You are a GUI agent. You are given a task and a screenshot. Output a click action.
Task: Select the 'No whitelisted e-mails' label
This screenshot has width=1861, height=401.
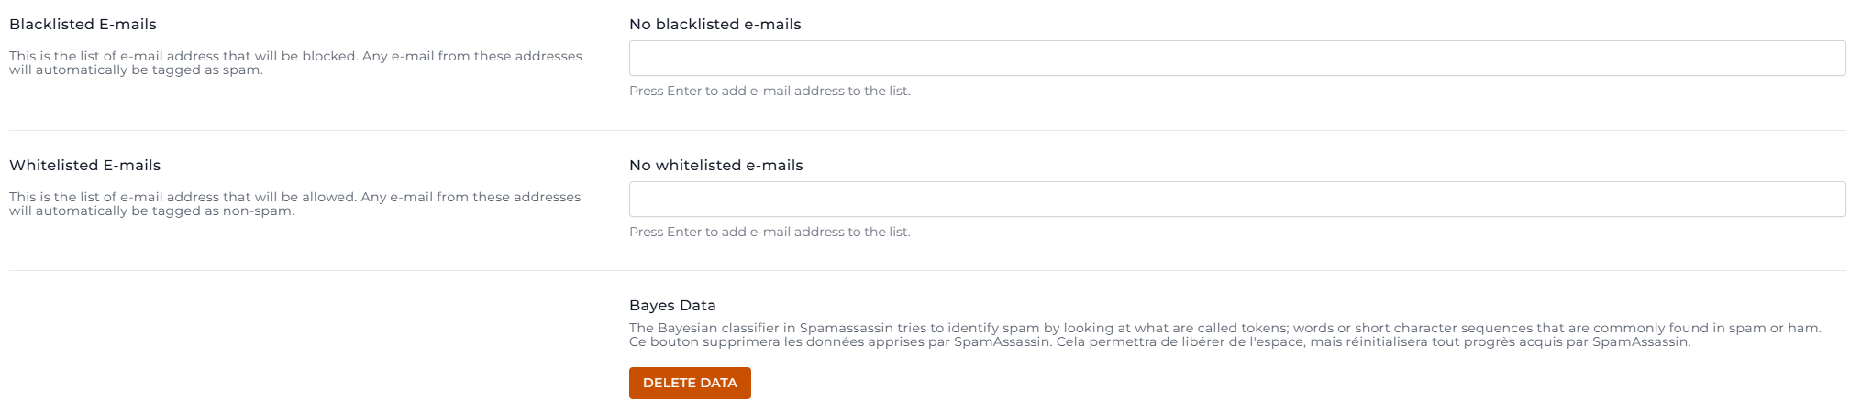715,166
